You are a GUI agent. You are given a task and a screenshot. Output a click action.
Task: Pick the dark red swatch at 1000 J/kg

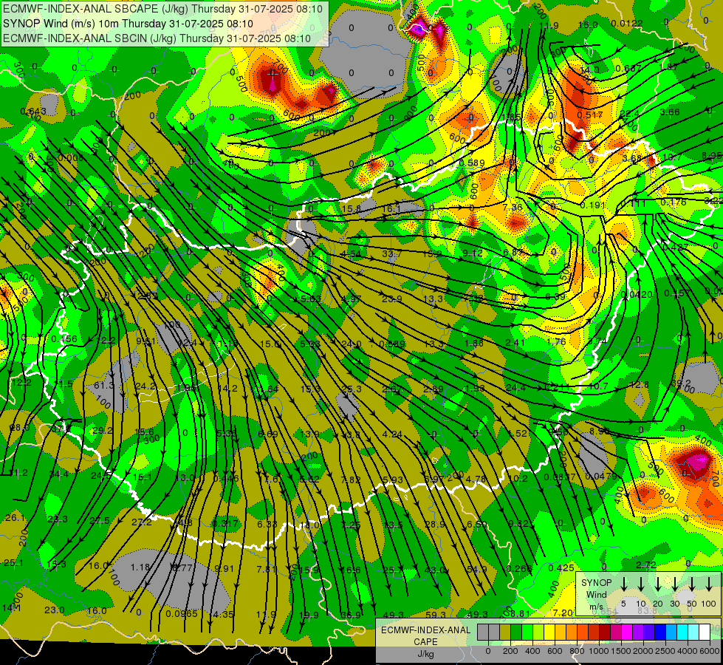tap(605, 632)
